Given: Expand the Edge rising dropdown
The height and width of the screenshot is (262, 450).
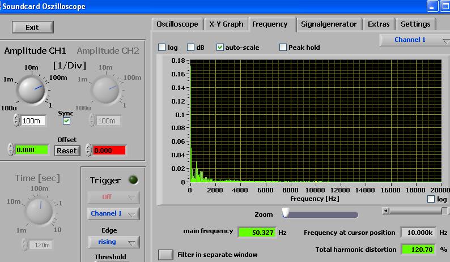Looking at the screenshot, I should pos(113,242).
